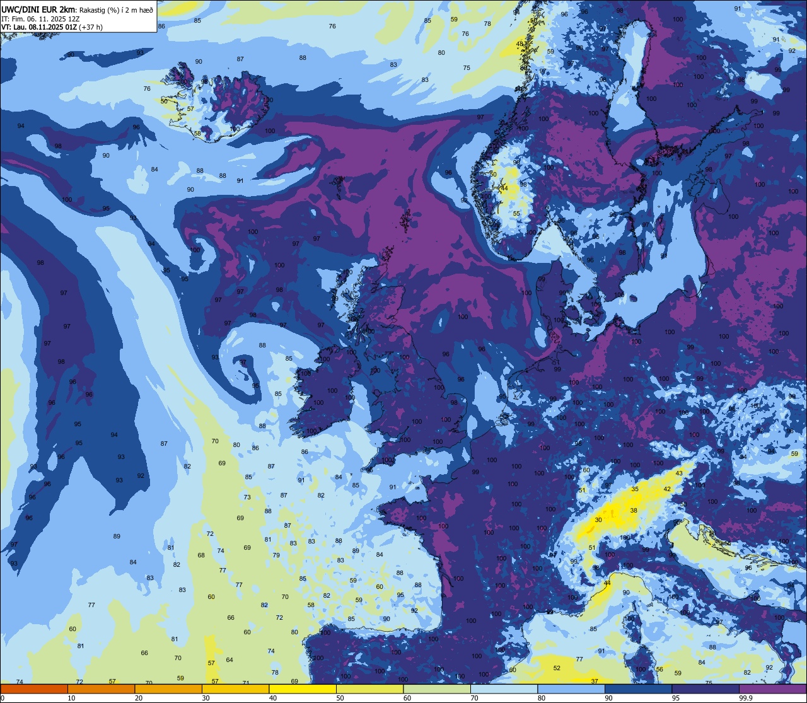Click the humidity value 48 on the map
807x703 pixels.
(520, 44)
